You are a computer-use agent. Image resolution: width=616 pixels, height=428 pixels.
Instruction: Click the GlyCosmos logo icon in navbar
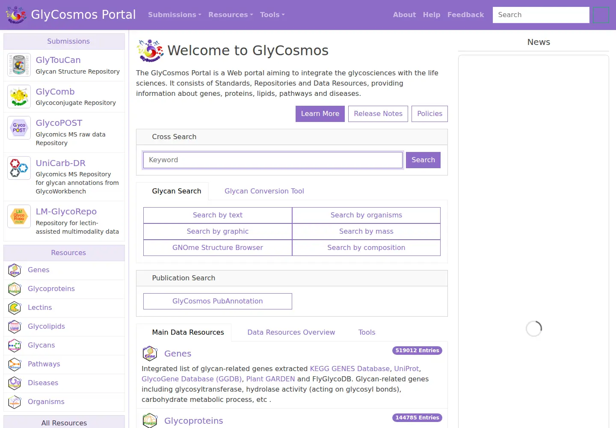(16, 15)
